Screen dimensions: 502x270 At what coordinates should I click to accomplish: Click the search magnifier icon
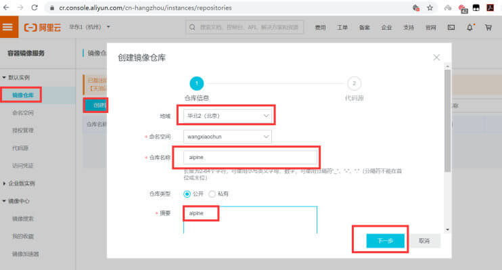click(x=192, y=27)
